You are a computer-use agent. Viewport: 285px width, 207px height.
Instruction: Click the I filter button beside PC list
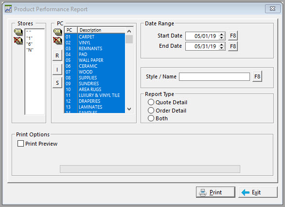(x=57, y=70)
